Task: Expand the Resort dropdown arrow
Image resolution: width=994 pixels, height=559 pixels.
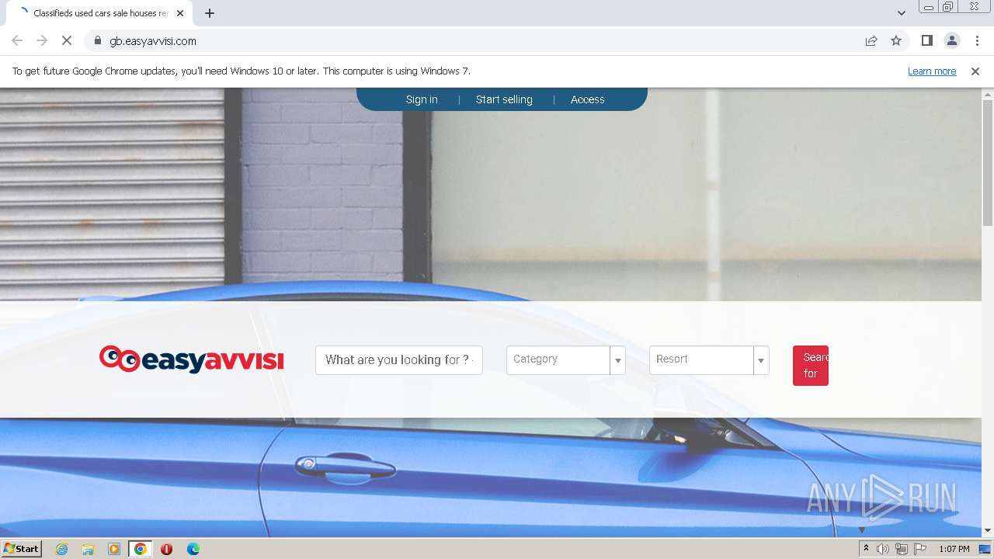Action: pos(761,360)
